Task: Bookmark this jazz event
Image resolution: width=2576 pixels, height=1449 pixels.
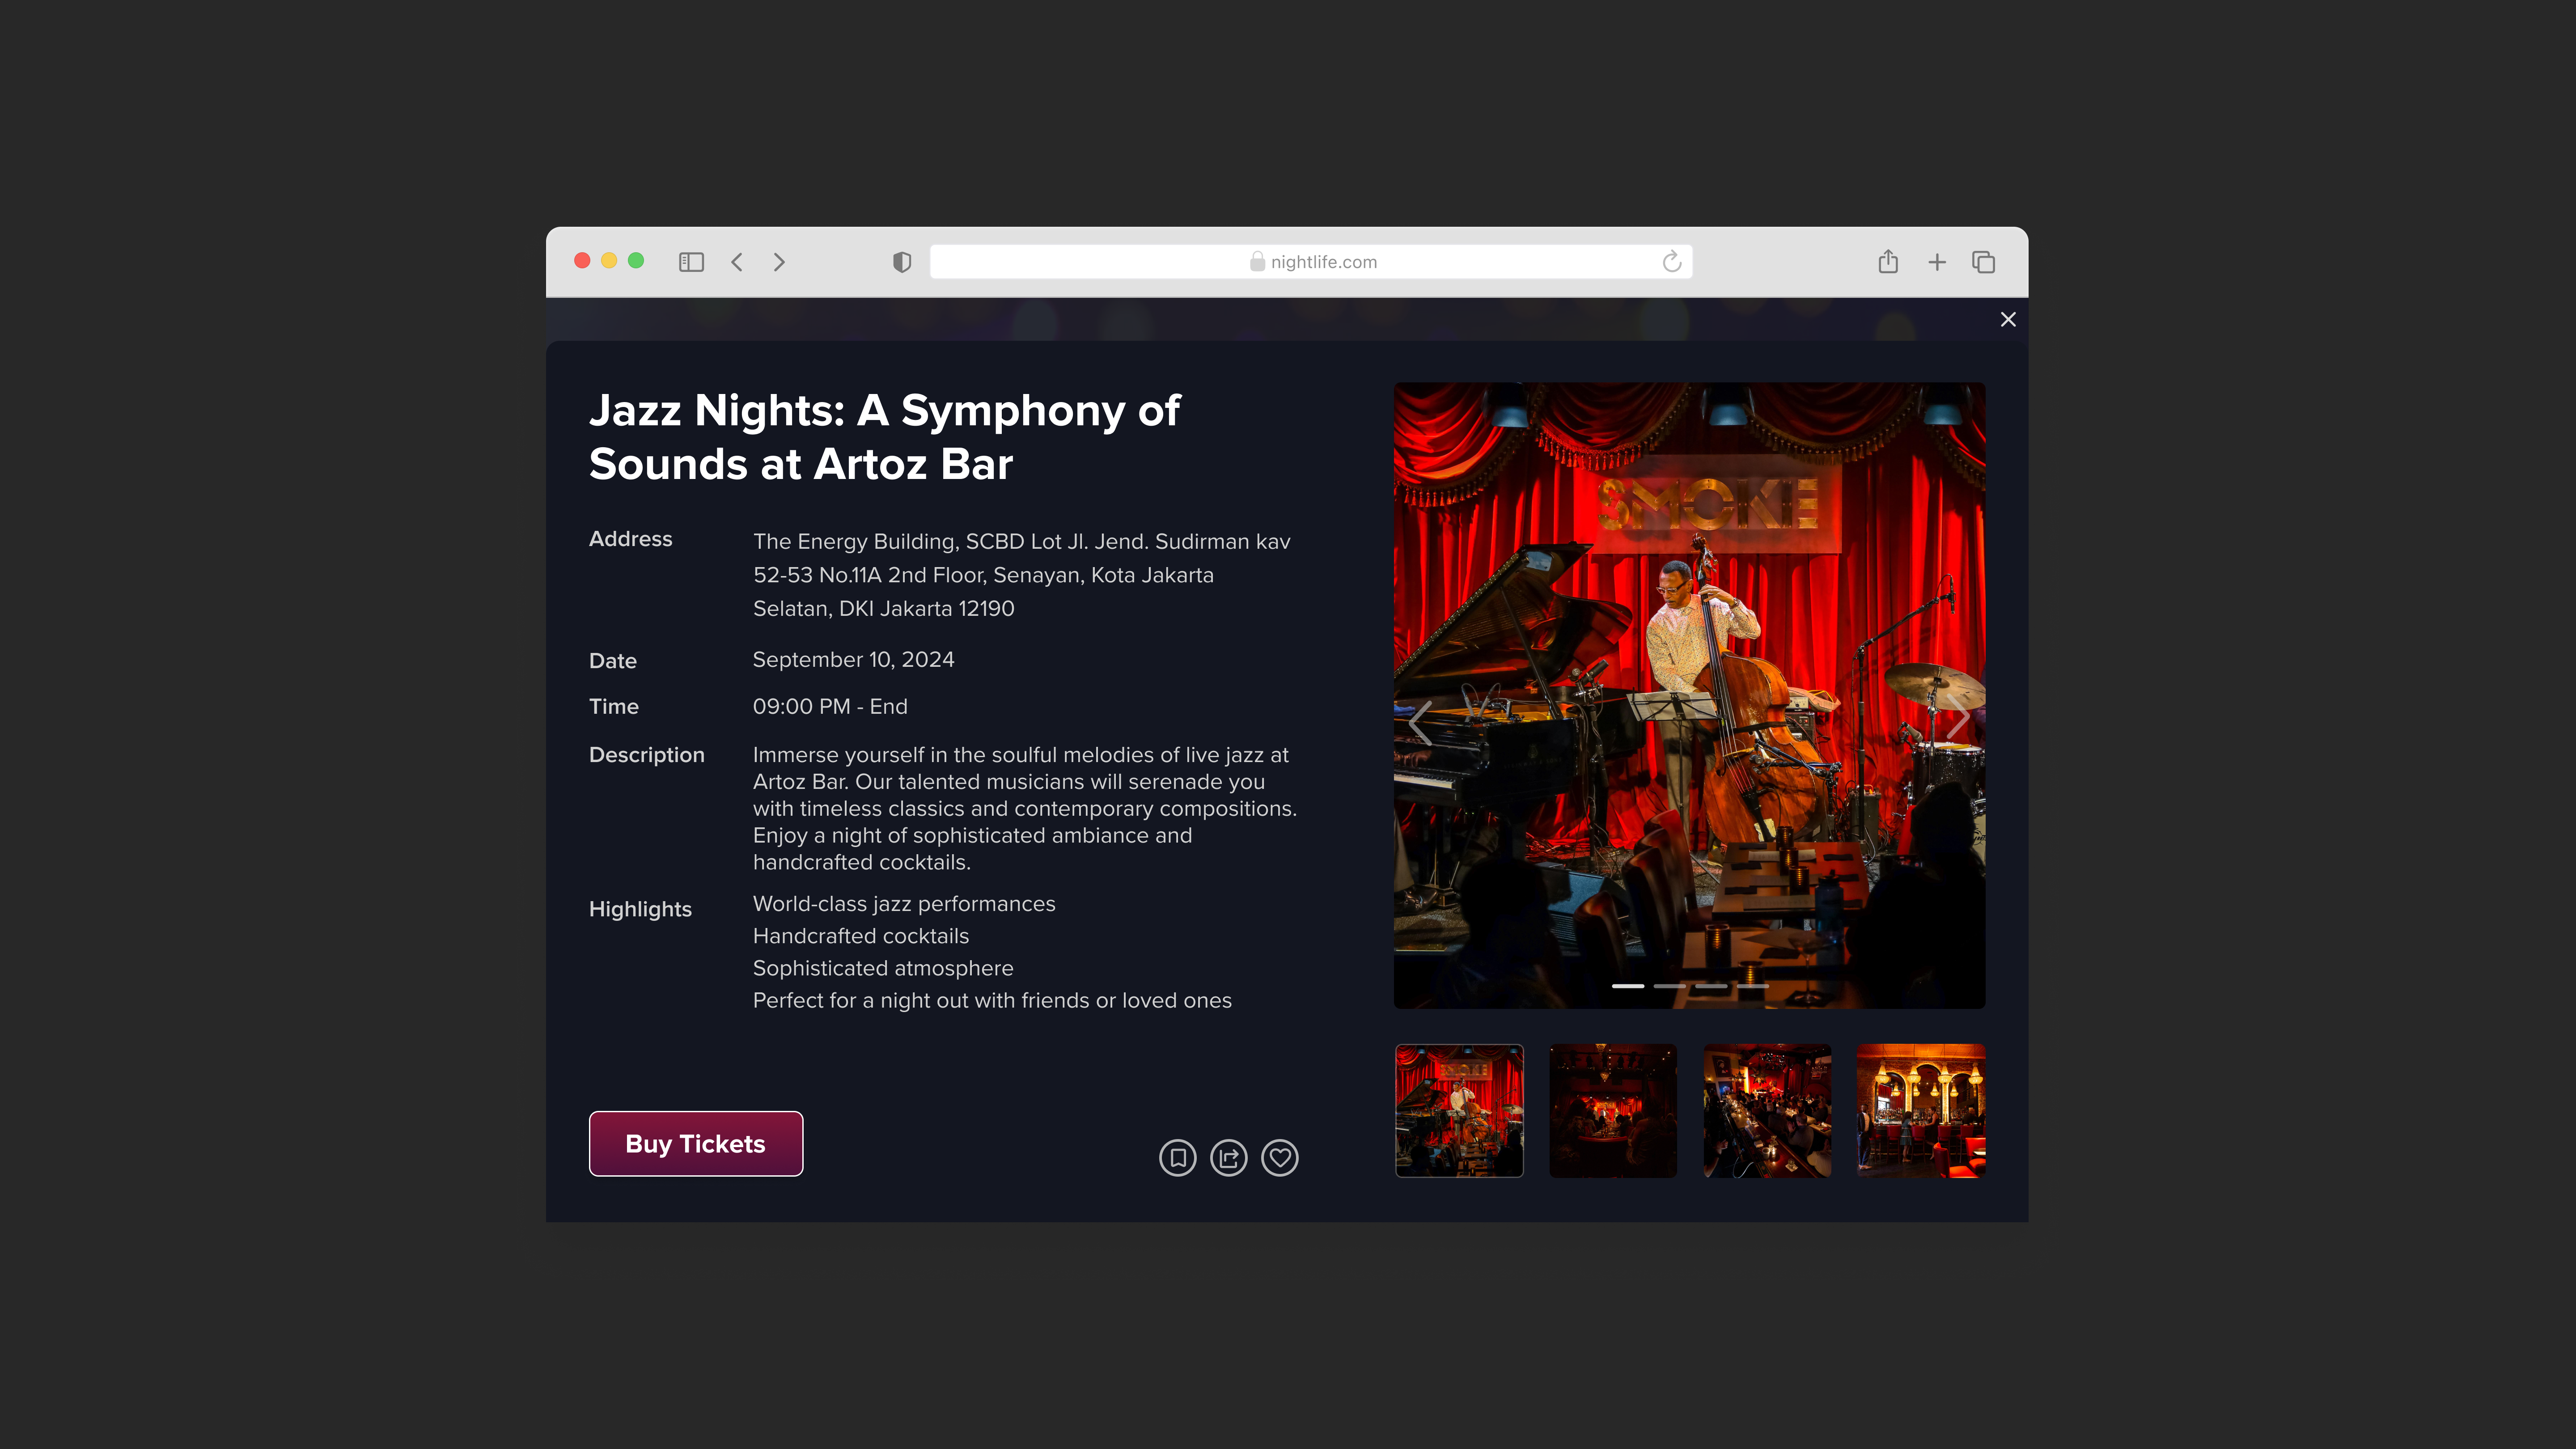Action: tap(1177, 1157)
